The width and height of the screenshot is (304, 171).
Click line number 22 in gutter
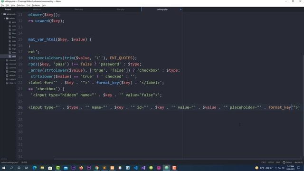[20, 83]
